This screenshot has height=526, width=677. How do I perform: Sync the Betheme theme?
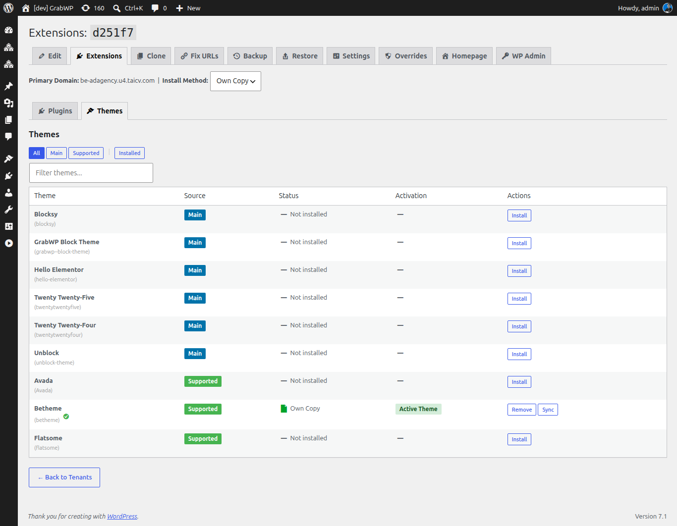[x=548, y=410]
